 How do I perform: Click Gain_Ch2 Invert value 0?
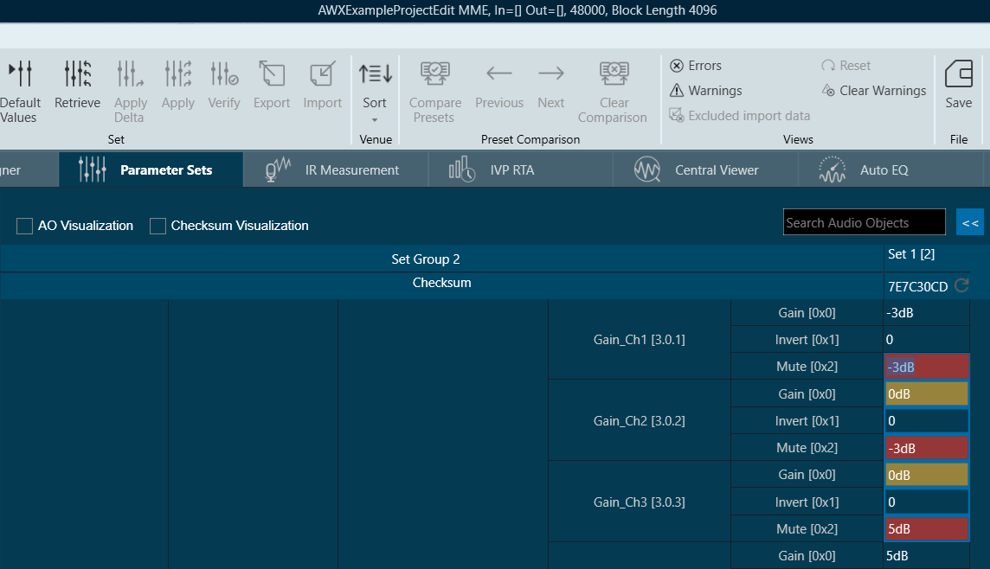pos(926,421)
